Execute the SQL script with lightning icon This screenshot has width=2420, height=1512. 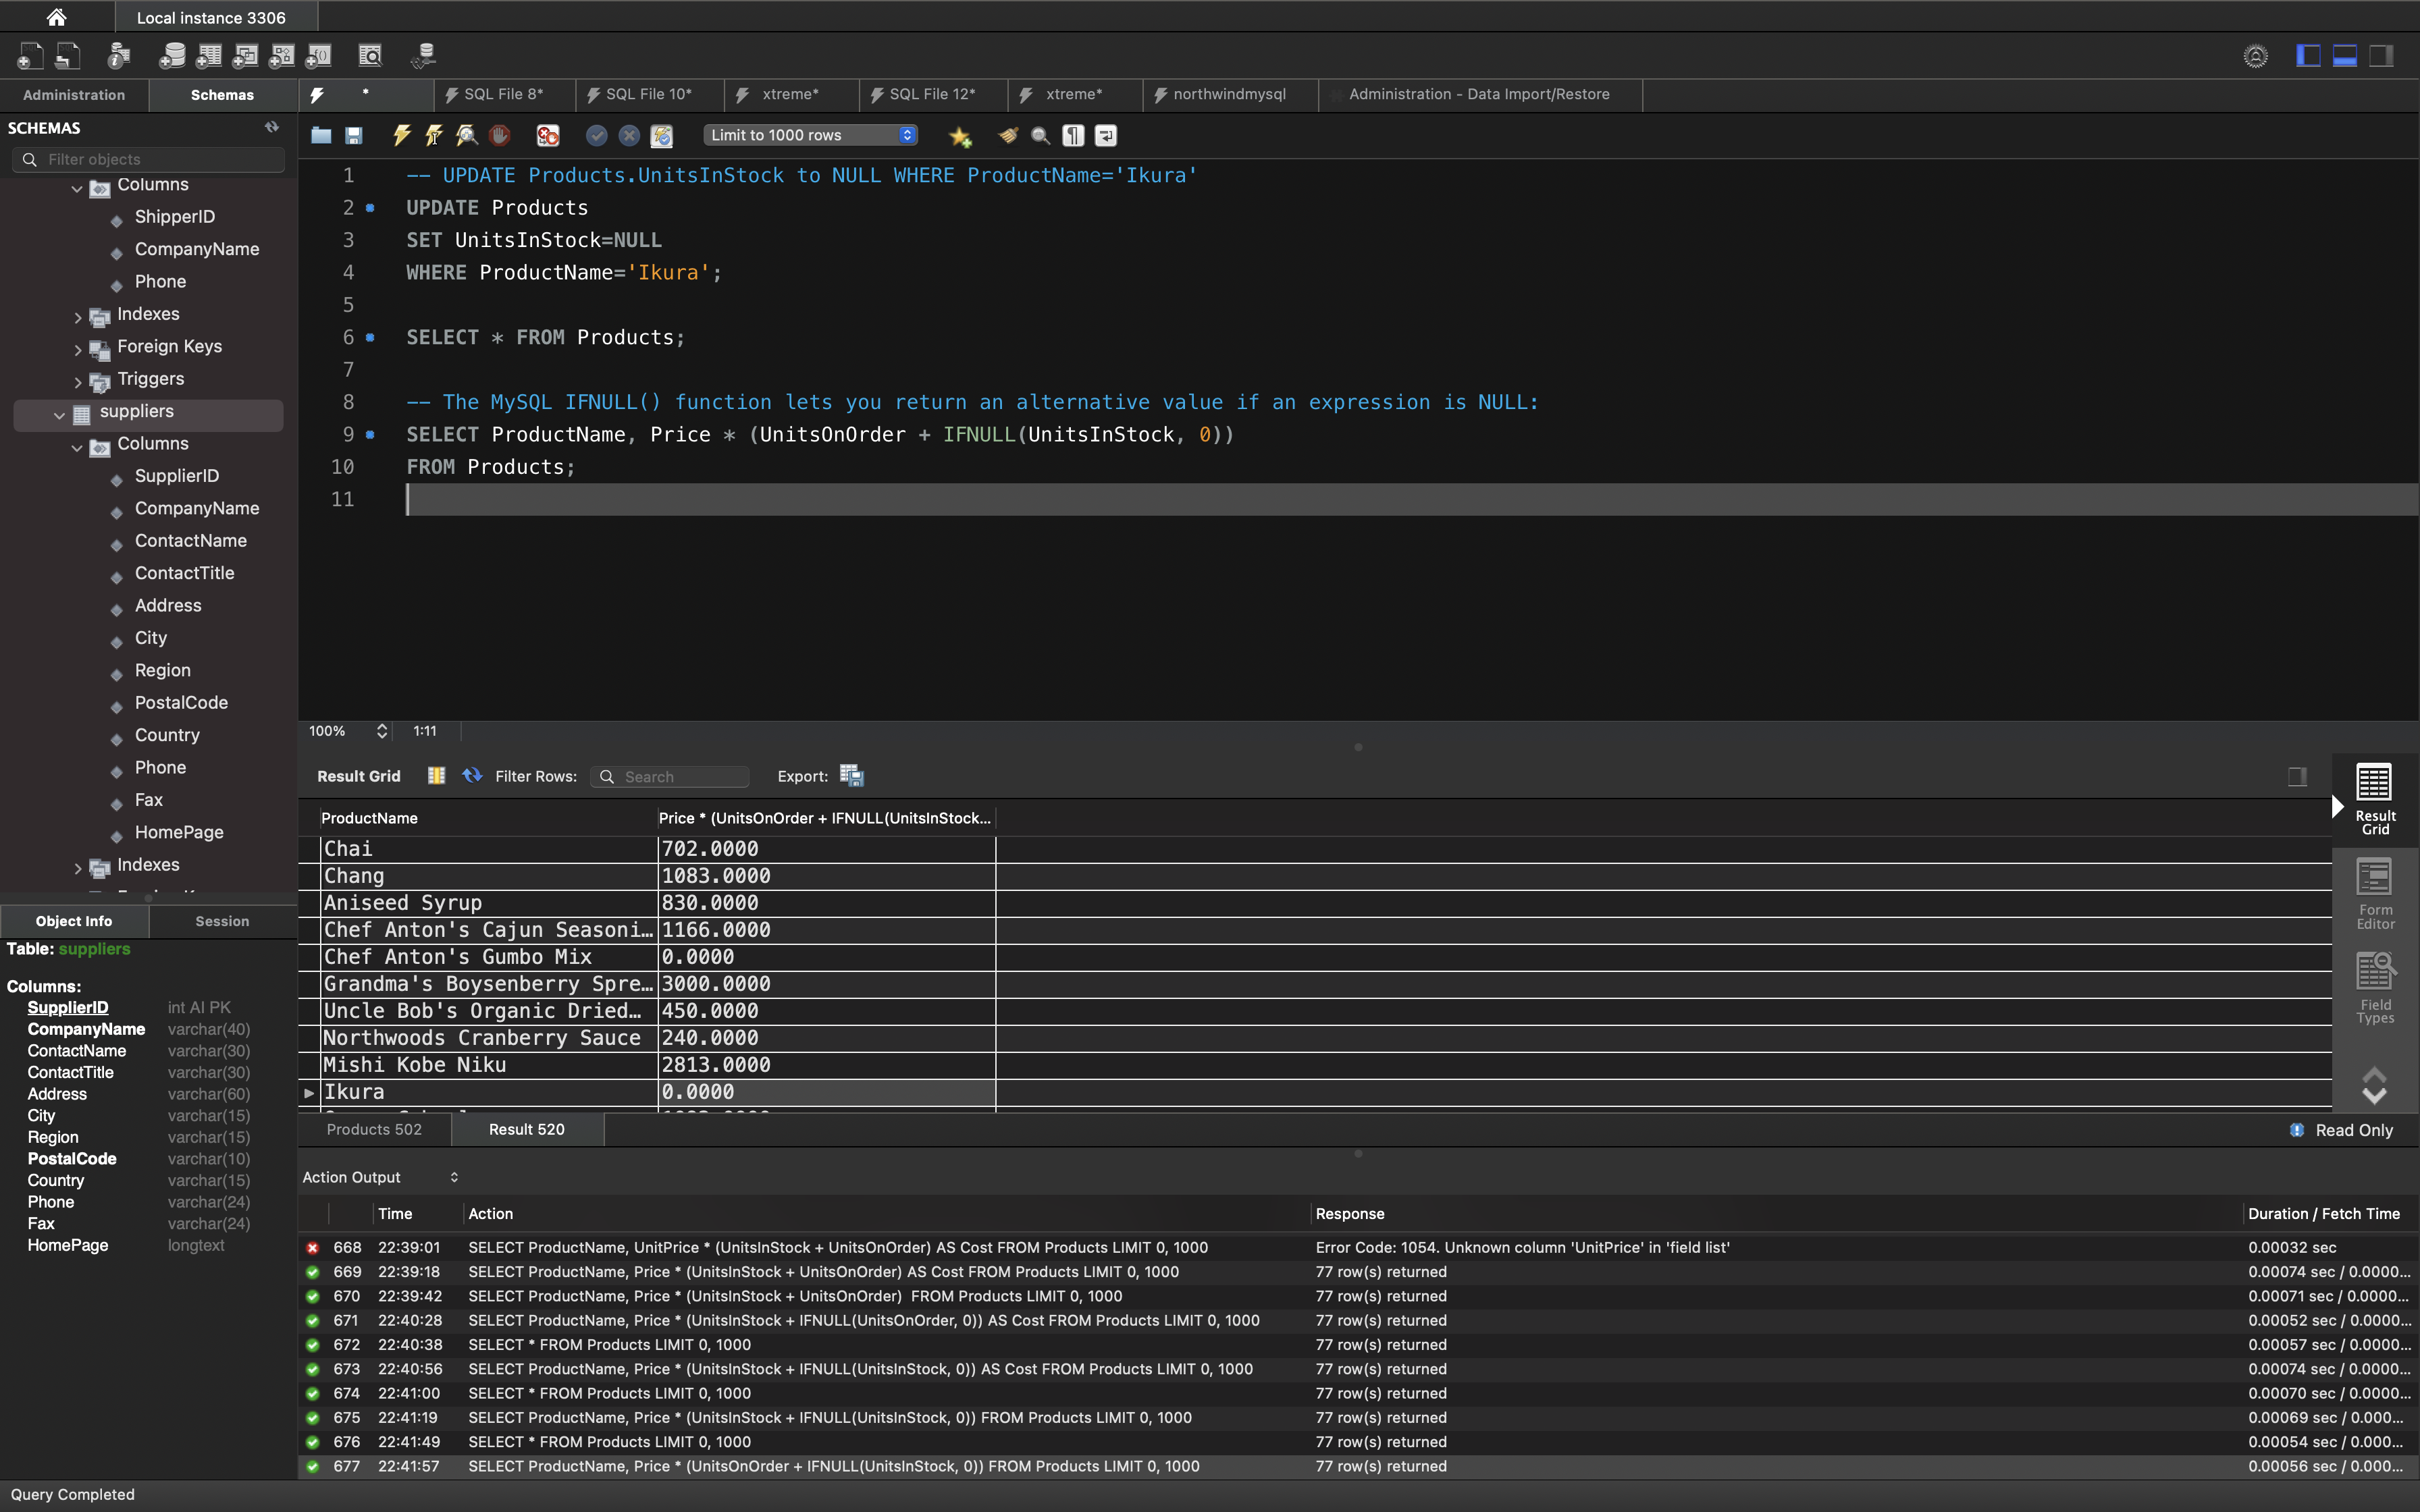402,135
